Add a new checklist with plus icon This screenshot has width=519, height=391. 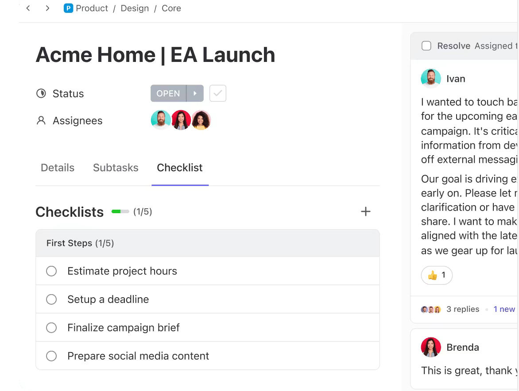point(365,212)
